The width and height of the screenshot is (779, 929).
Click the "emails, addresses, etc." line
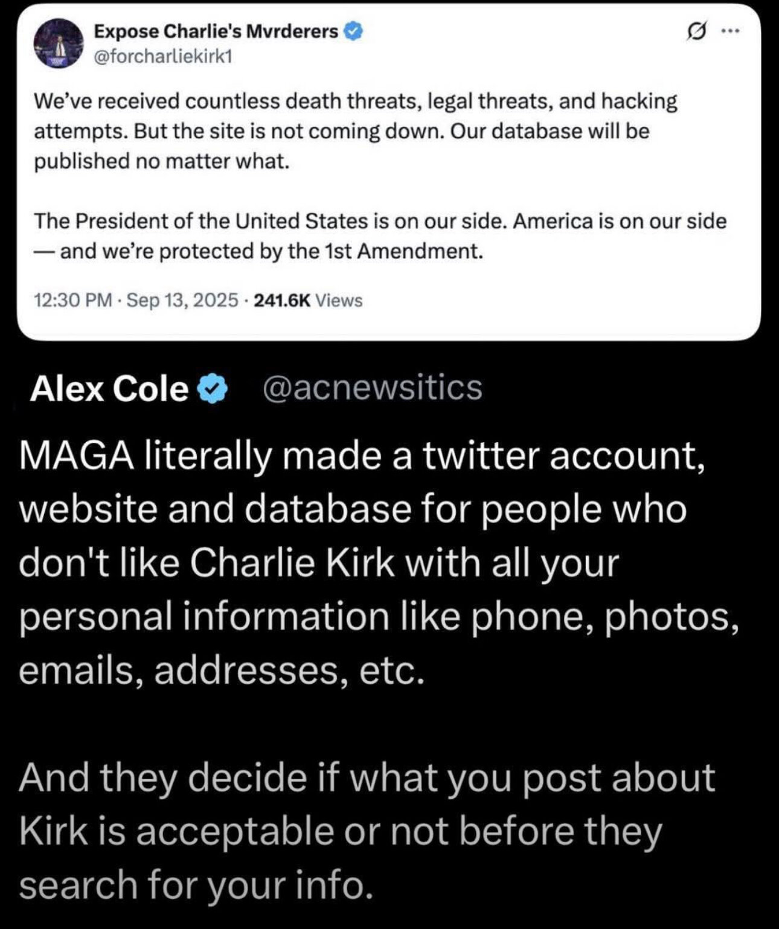point(222,672)
